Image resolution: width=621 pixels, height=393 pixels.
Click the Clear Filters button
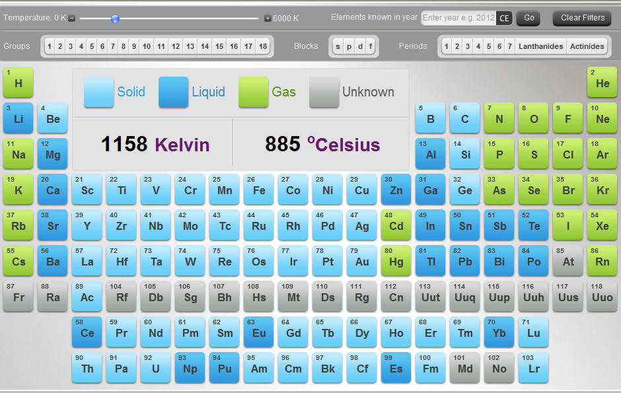(582, 18)
